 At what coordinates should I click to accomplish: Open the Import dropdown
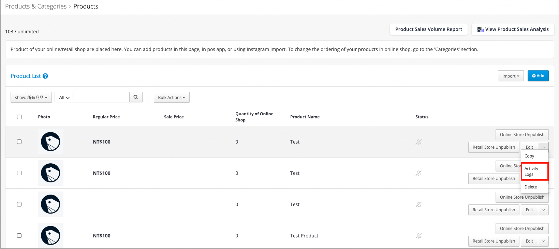[x=511, y=76]
